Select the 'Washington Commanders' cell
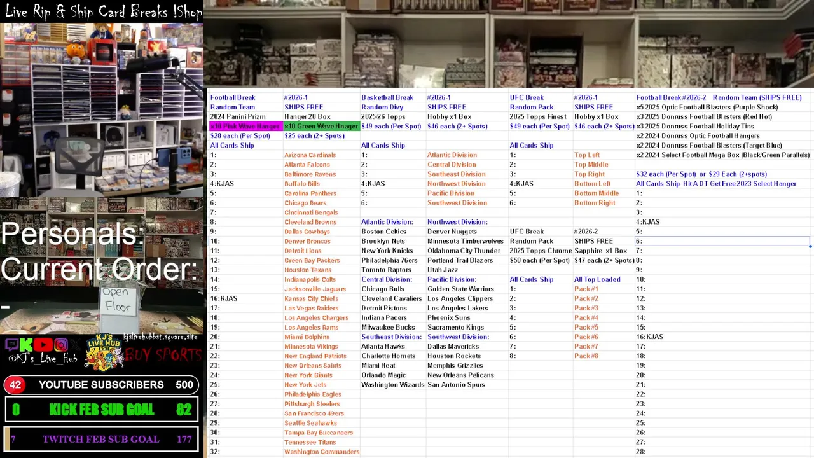 [x=322, y=452]
